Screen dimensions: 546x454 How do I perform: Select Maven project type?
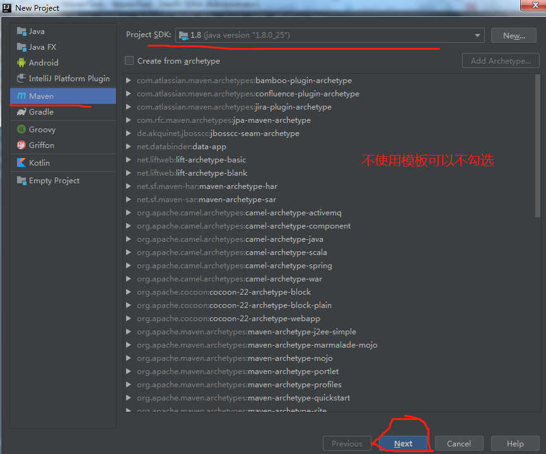(x=63, y=96)
